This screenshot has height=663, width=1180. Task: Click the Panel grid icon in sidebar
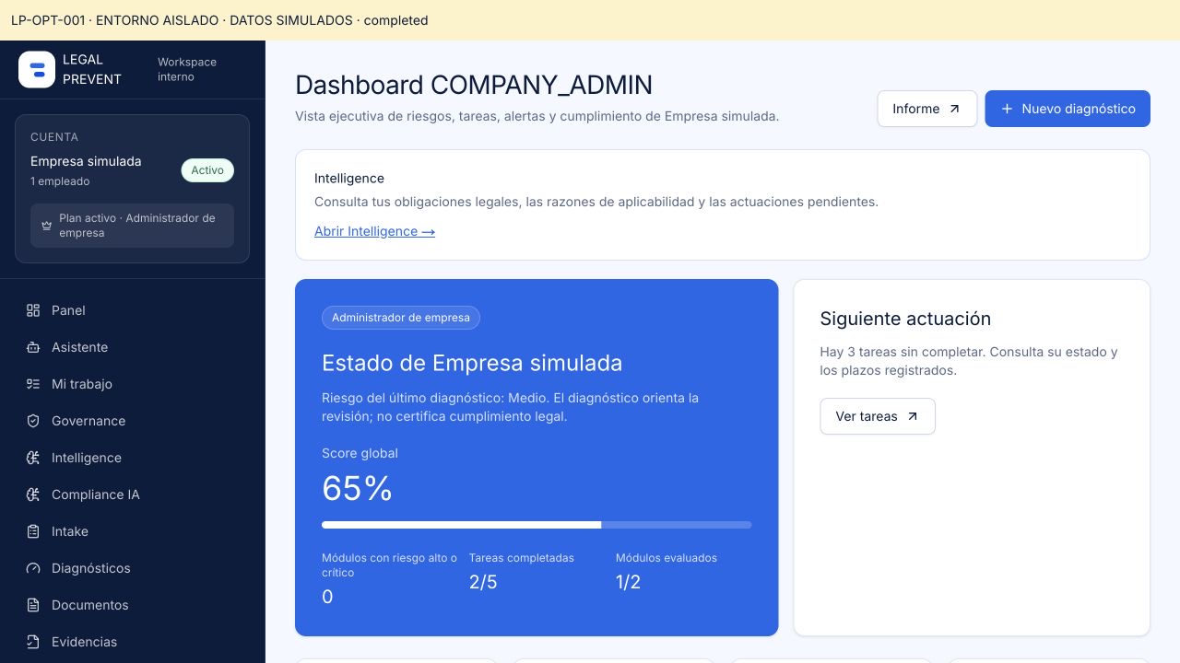coord(33,310)
